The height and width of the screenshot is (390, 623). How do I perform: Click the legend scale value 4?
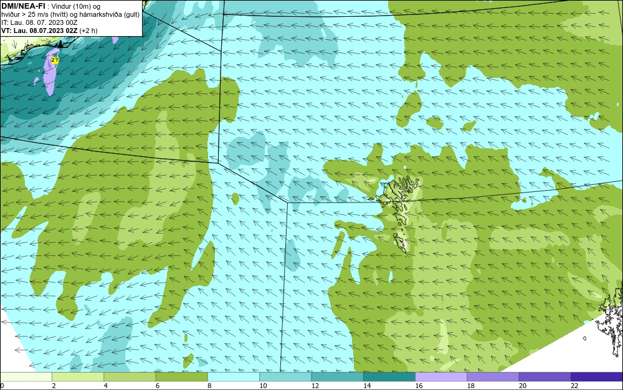(106, 386)
